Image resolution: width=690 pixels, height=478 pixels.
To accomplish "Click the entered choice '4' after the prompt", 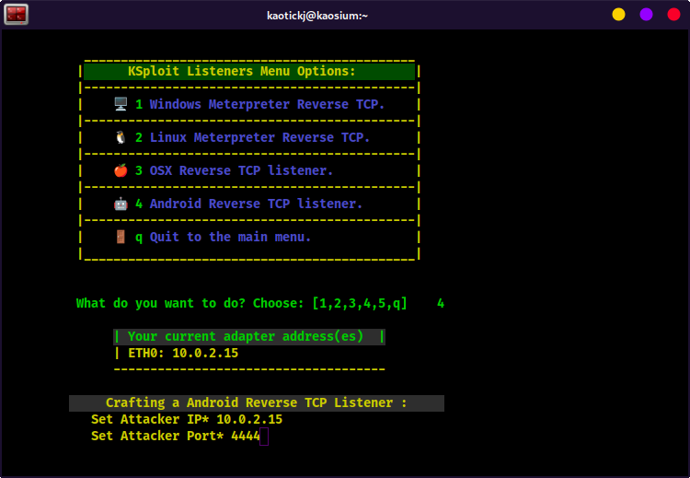I will point(441,304).
